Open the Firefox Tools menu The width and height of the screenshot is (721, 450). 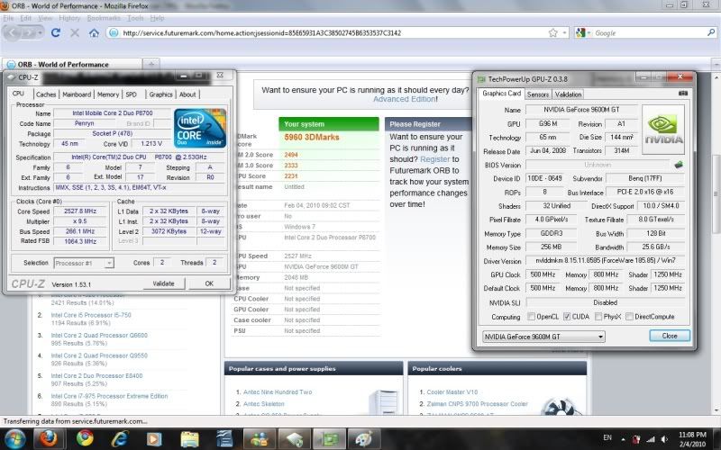[x=135, y=18]
